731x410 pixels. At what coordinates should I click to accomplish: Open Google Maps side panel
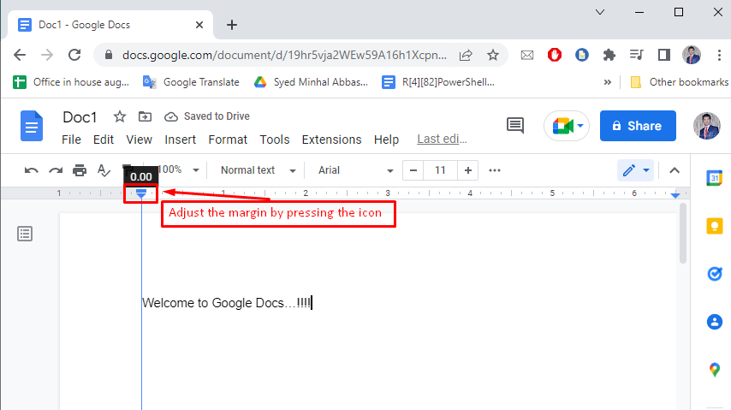point(714,370)
